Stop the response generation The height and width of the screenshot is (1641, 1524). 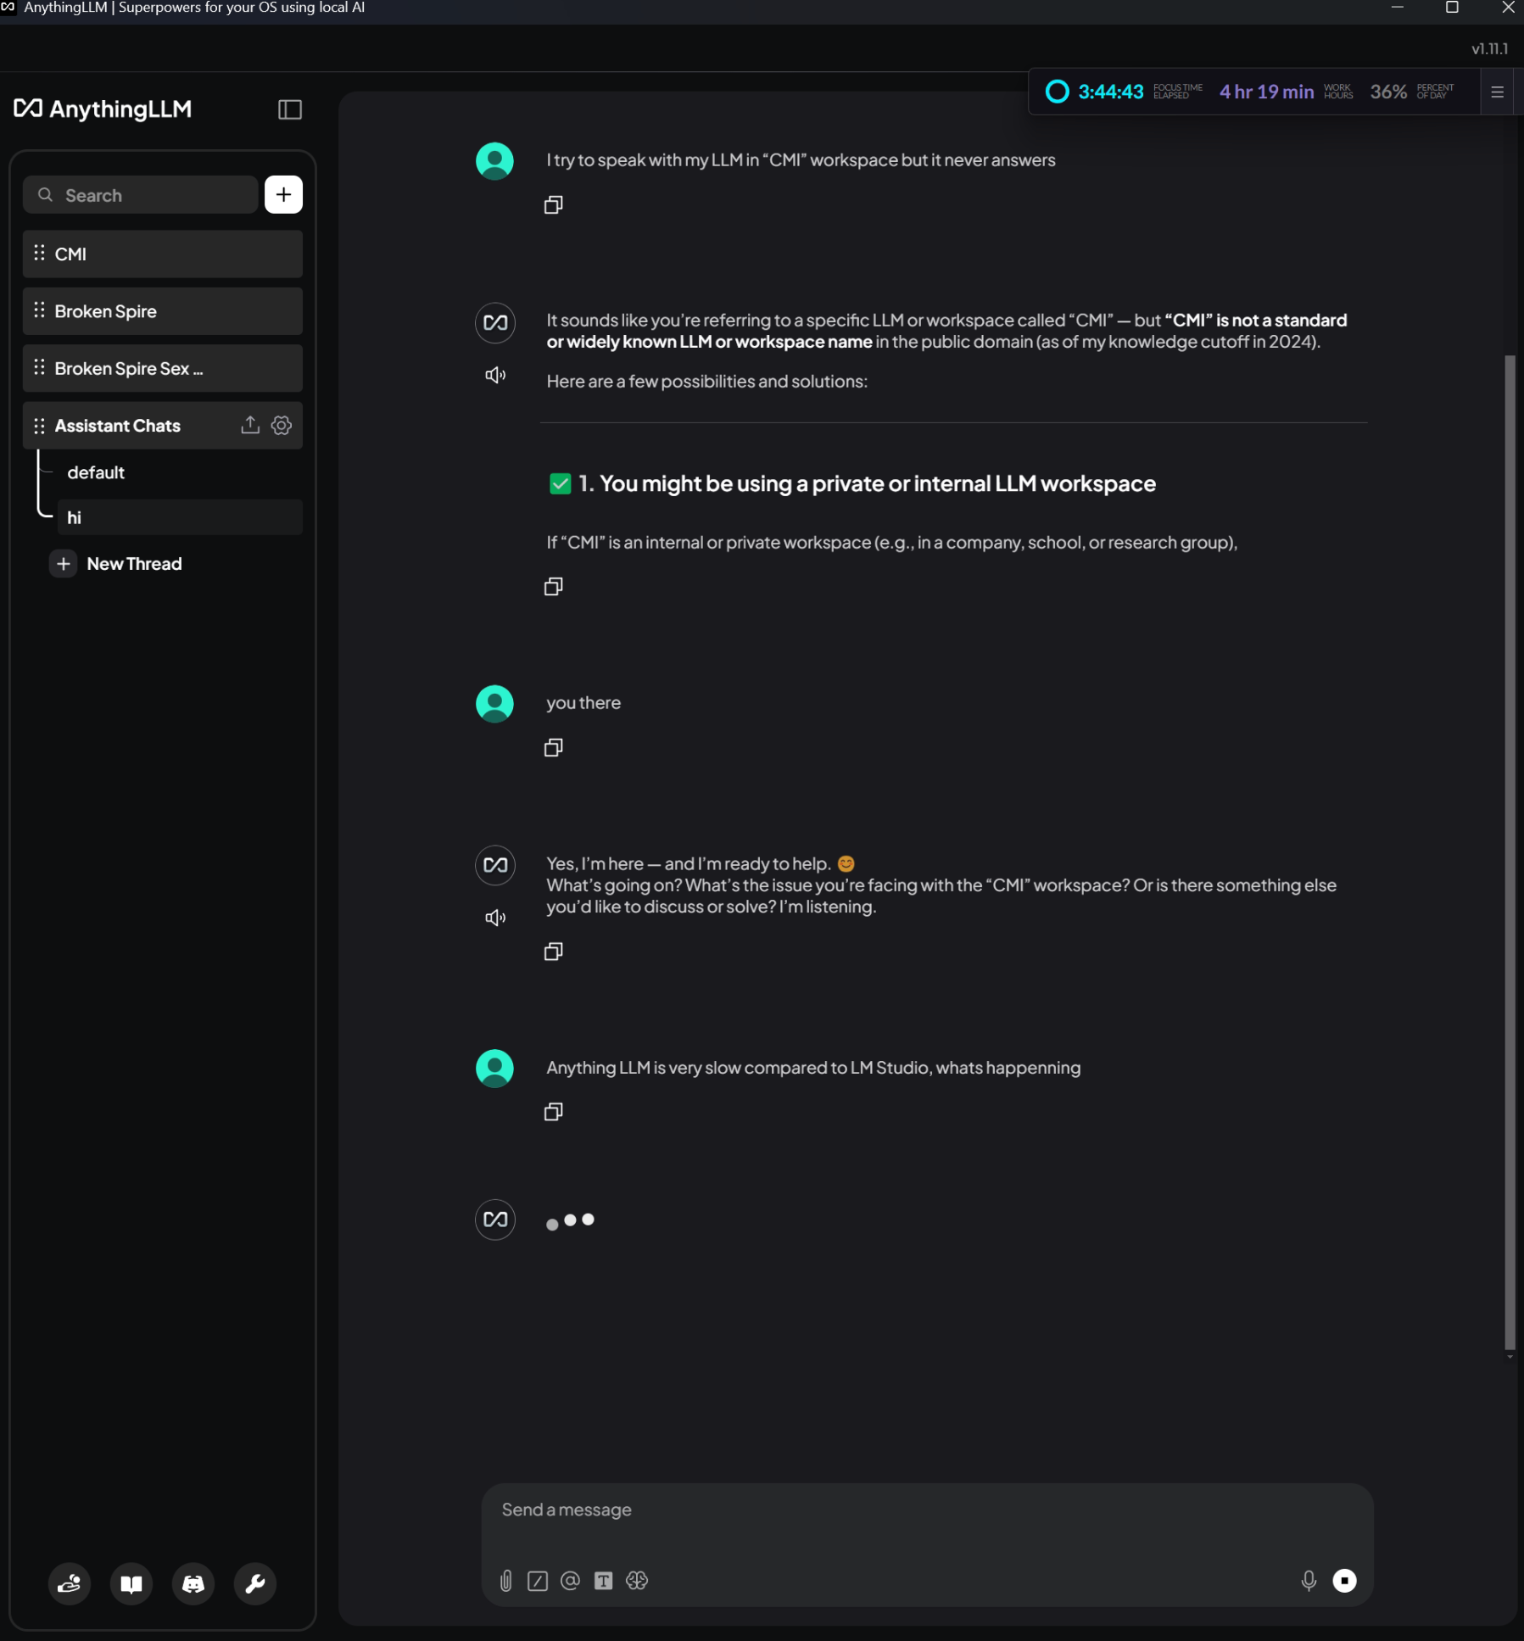point(1344,1581)
